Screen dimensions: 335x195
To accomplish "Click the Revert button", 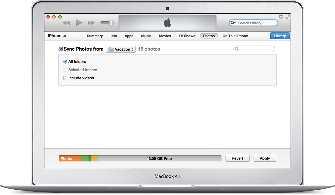I will 237,158.
